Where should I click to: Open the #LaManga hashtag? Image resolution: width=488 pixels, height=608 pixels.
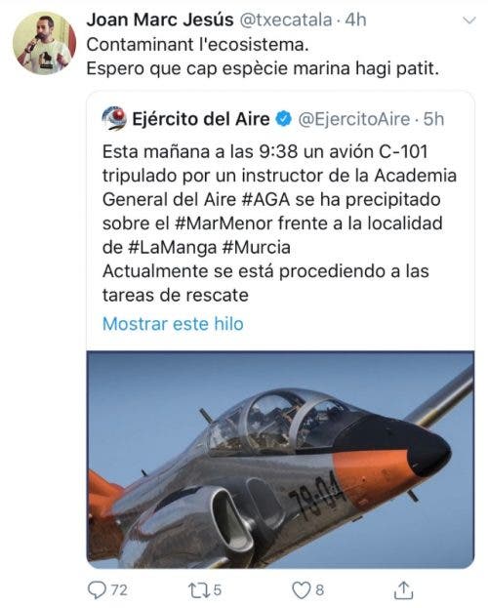click(x=172, y=247)
